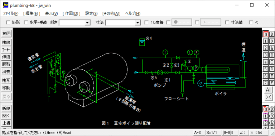Image resolution: width=275 pixels, height=136 pixels.
Task: Select circled layer group 1
Action: pyautogui.click(x=266, y=116)
